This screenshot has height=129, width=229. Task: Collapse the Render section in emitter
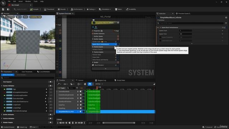click(x=93, y=62)
